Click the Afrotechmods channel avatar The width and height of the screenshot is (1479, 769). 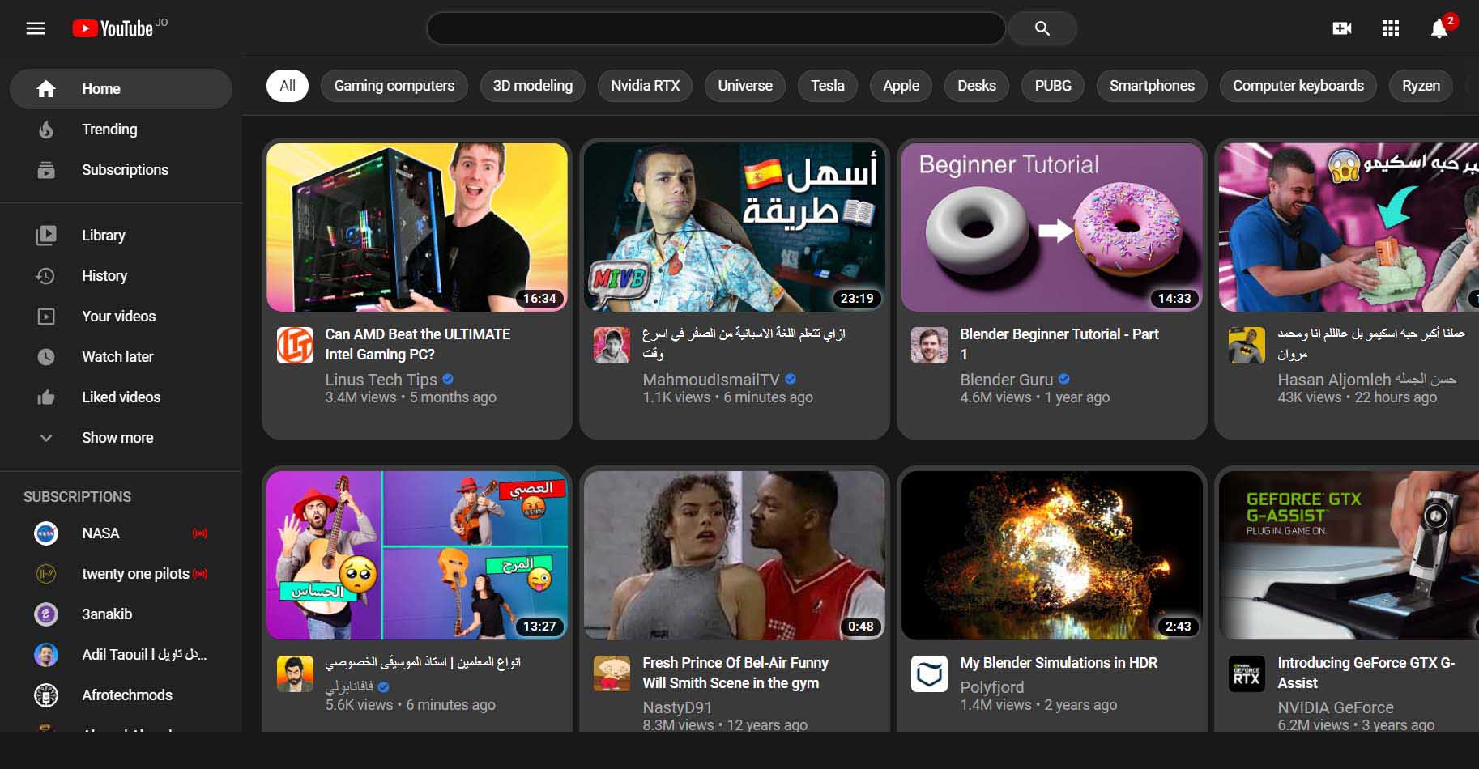46,695
